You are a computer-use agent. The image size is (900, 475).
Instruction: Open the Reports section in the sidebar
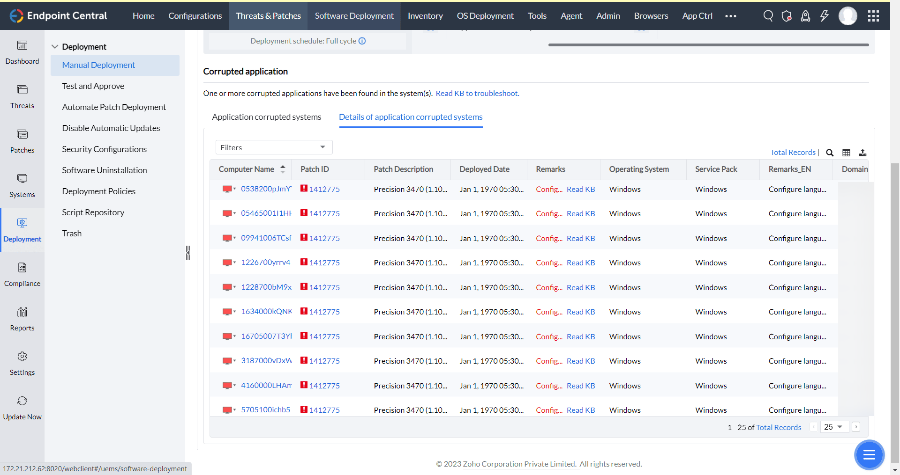point(22,318)
